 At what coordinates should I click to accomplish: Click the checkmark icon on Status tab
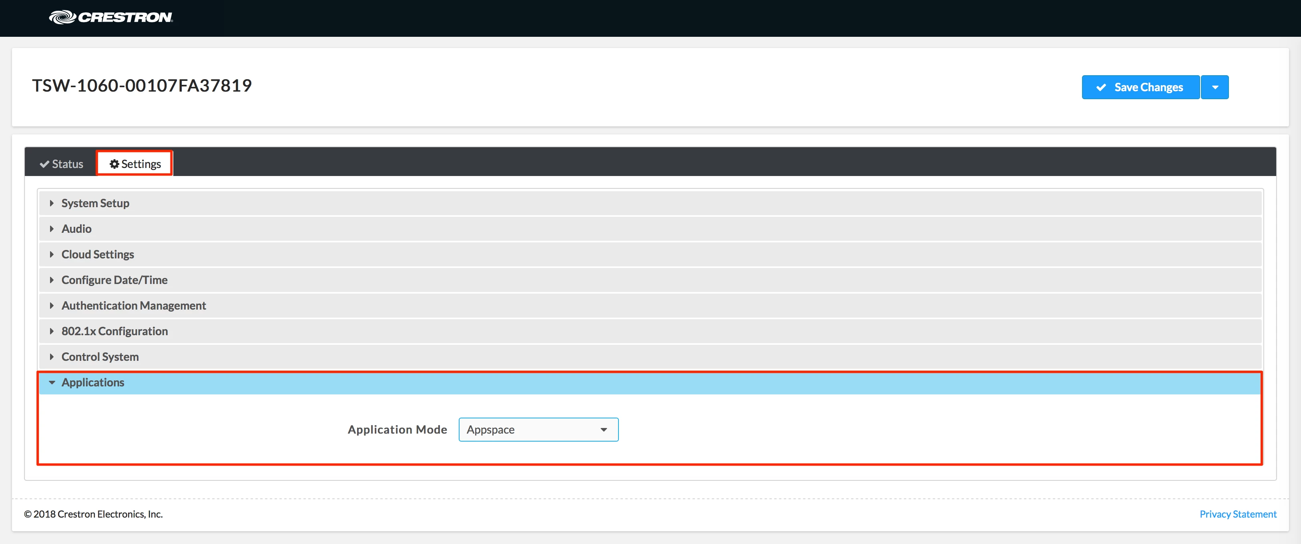pos(44,164)
